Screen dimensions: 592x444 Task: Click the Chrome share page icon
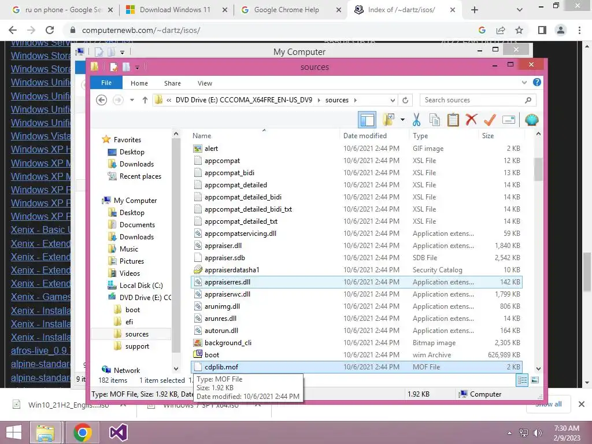tap(501, 30)
